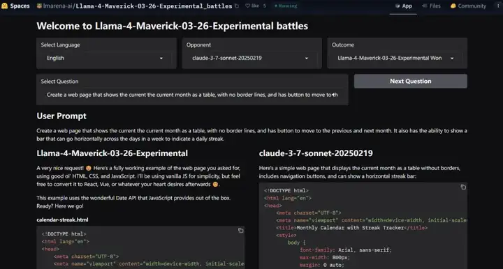Click the like count number 5
Screen dimensions: 503x269
point(265,6)
